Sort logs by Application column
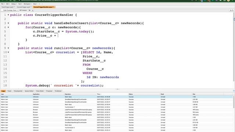 (48, 94)
